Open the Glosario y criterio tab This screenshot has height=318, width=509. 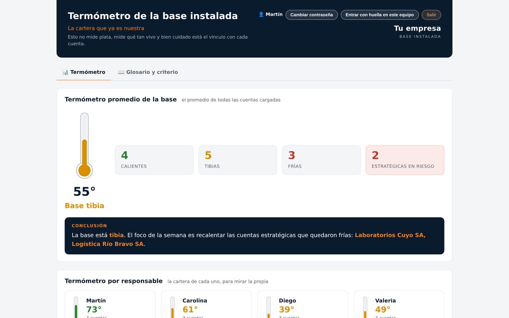(x=148, y=72)
